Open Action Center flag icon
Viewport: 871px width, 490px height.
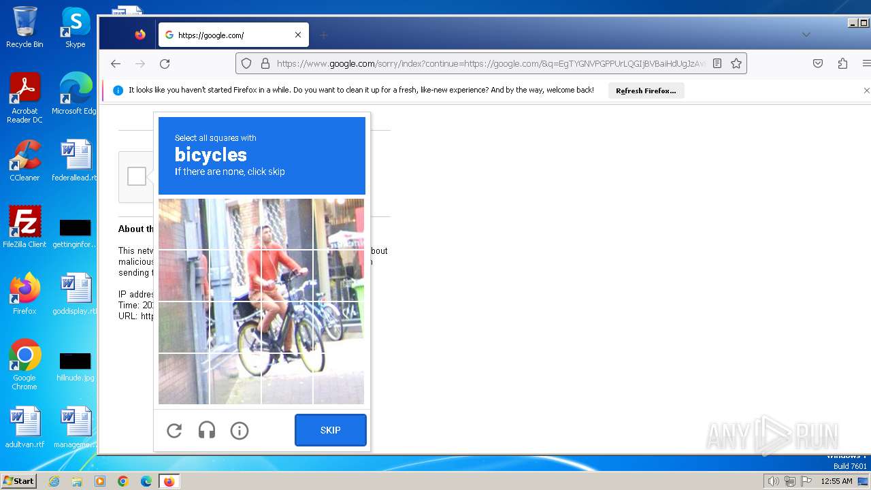point(806,481)
